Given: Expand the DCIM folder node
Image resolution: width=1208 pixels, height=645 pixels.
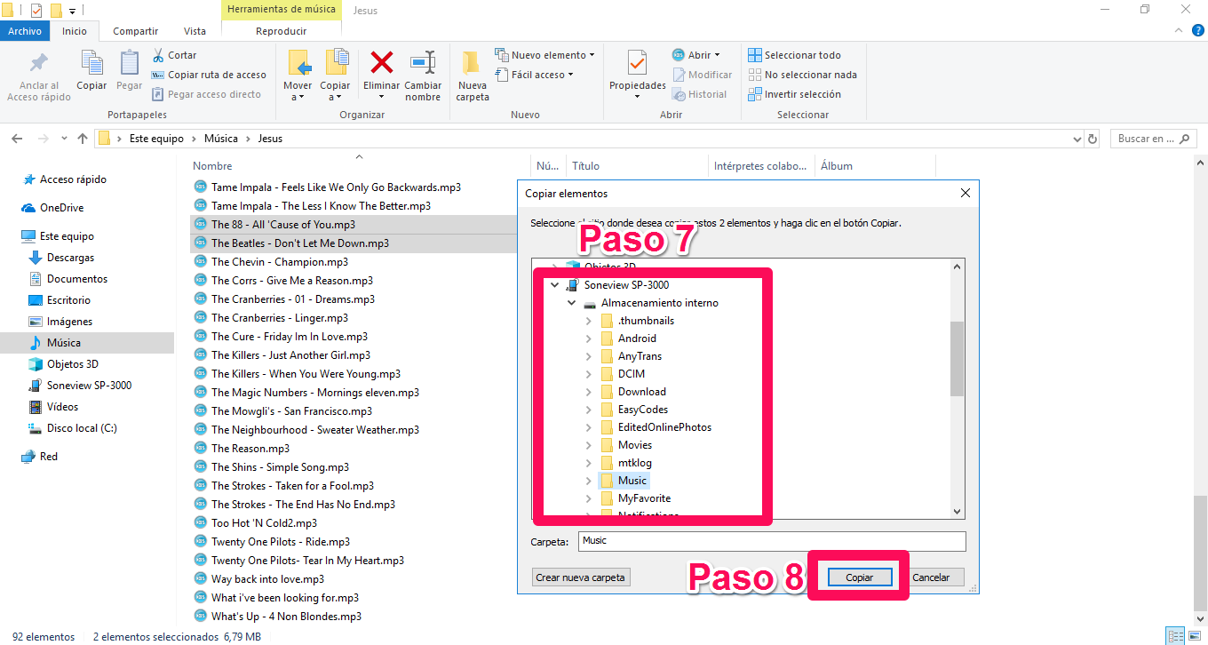Looking at the screenshot, I should (589, 374).
